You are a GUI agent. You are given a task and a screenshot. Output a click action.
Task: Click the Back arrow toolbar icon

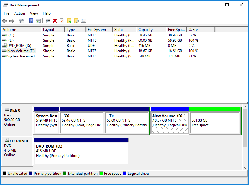pos(5,21)
